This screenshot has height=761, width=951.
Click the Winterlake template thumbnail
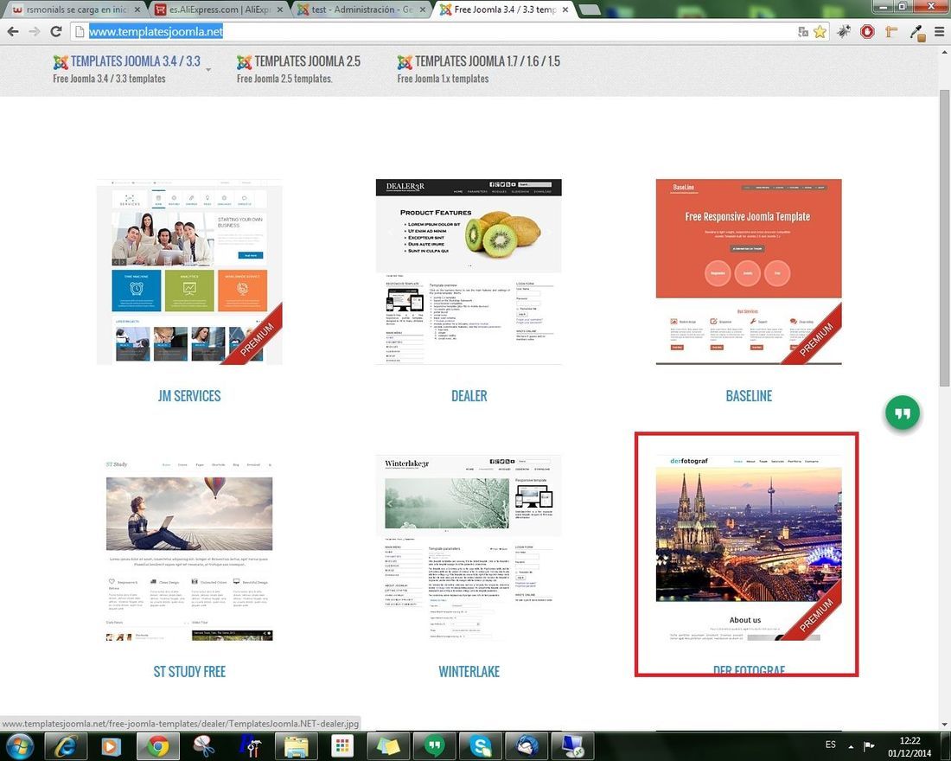click(469, 548)
